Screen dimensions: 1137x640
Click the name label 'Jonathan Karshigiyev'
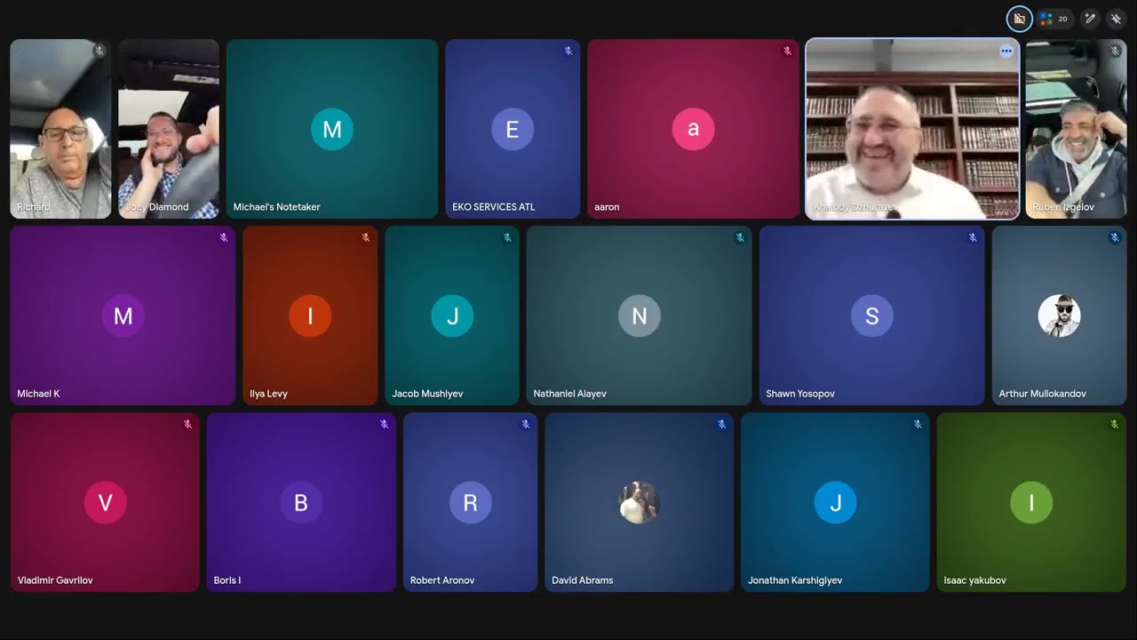pos(795,580)
